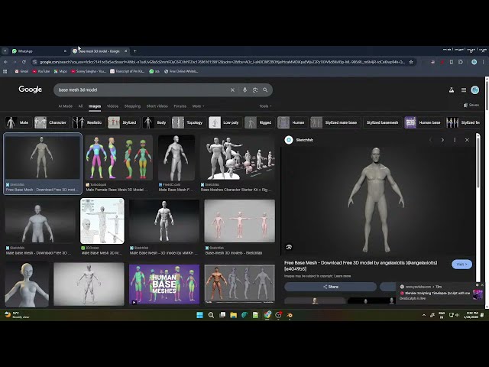Screen dimensions: 489x367
Task: Open Google Lens image search
Action: pos(255,90)
